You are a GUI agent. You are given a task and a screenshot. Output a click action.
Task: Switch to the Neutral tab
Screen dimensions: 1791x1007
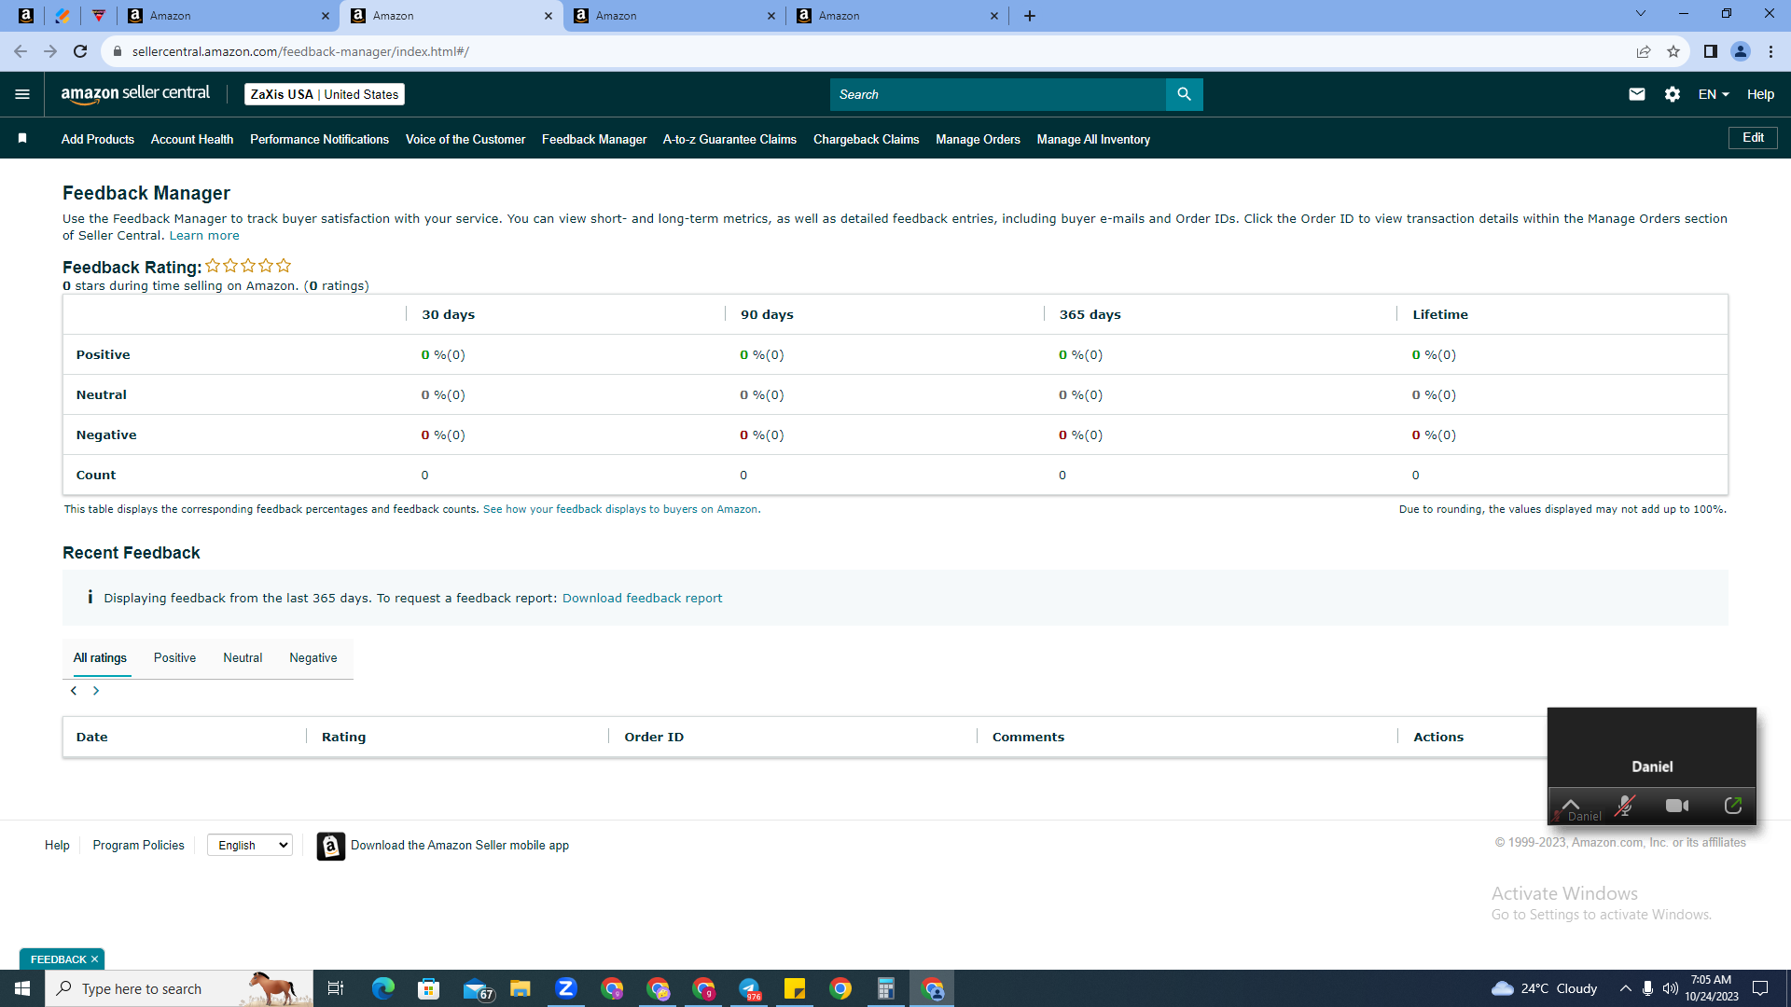click(x=243, y=658)
